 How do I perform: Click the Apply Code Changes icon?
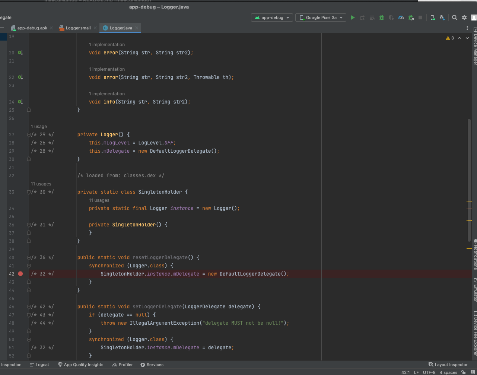[x=372, y=18]
